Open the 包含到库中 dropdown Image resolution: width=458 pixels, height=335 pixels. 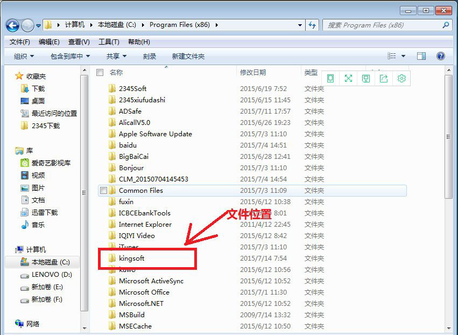70,56
